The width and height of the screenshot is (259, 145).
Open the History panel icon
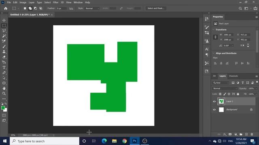coord(207,19)
